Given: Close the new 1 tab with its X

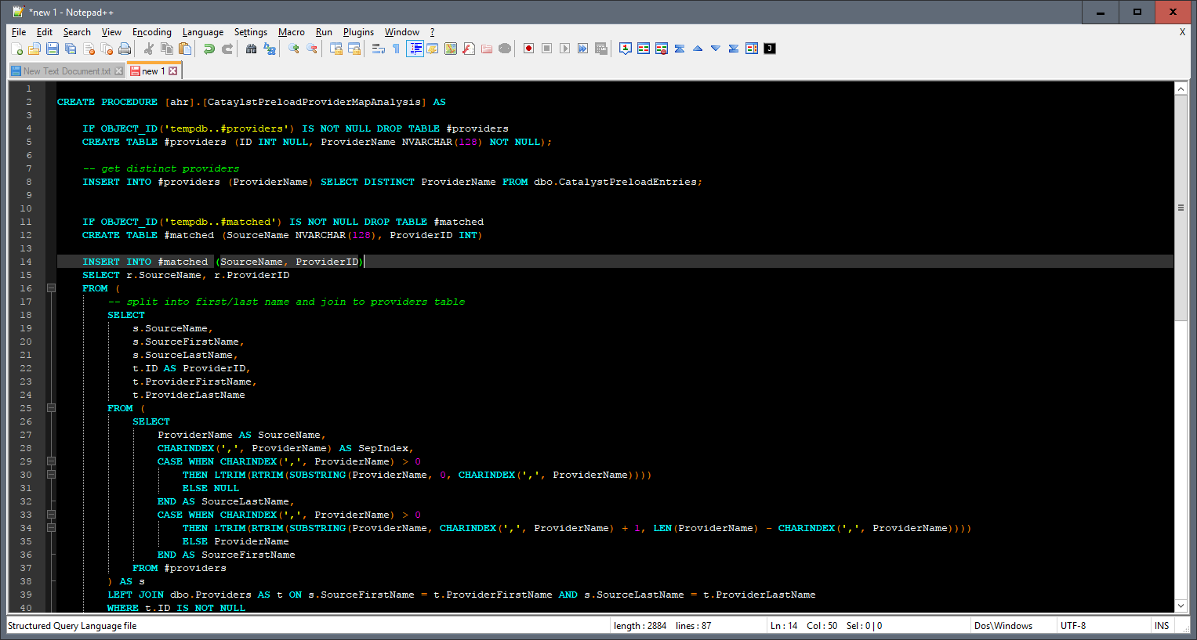Looking at the screenshot, I should tap(173, 71).
